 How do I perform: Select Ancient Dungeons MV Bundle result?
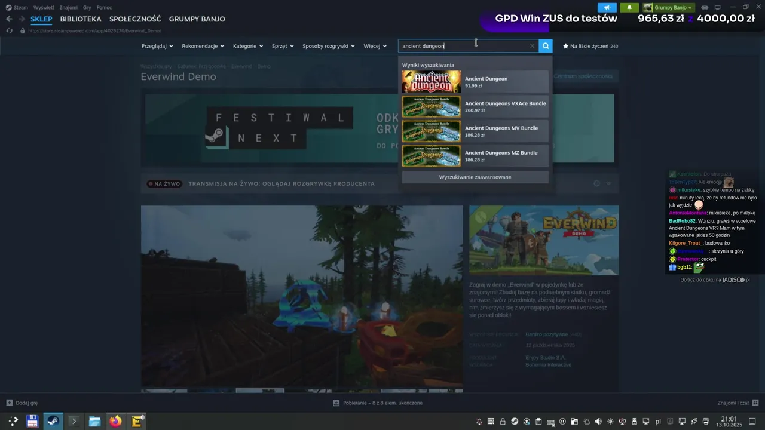point(475,131)
